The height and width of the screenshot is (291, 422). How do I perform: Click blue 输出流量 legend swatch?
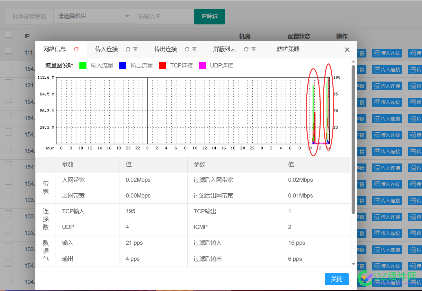(122, 66)
